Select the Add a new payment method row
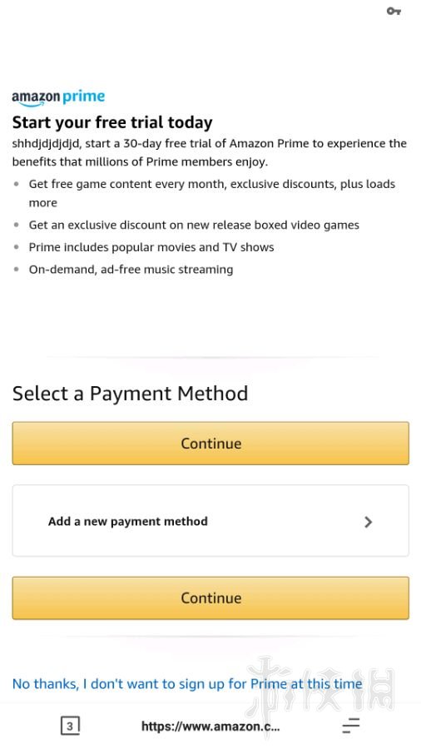The image size is (421, 749). [210, 521]
